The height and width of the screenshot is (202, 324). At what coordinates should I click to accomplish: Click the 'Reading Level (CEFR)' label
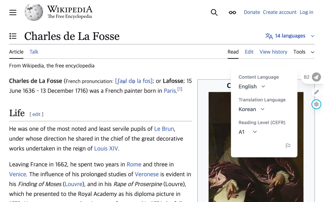click(x=262, y=122)
